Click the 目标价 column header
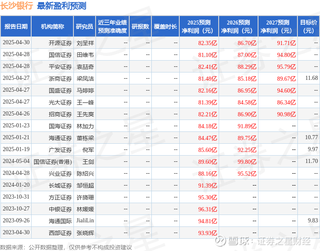 (309, 27)
